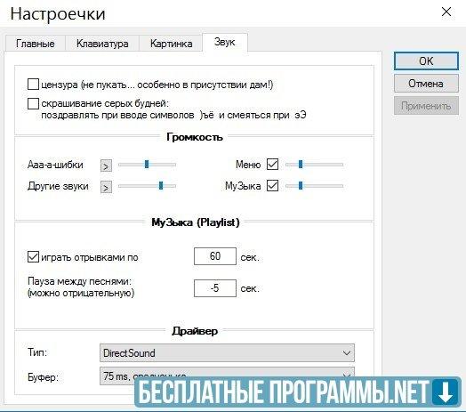Image resolution: width=466 pixels, height=412 pixels.
Task: Uncheck the Меню sound checkbox
Action: 272,165
